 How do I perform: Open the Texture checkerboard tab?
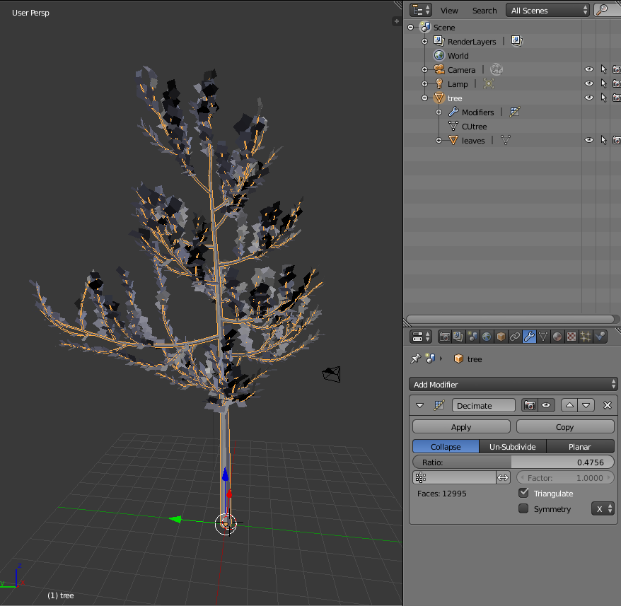coord(571,337)
